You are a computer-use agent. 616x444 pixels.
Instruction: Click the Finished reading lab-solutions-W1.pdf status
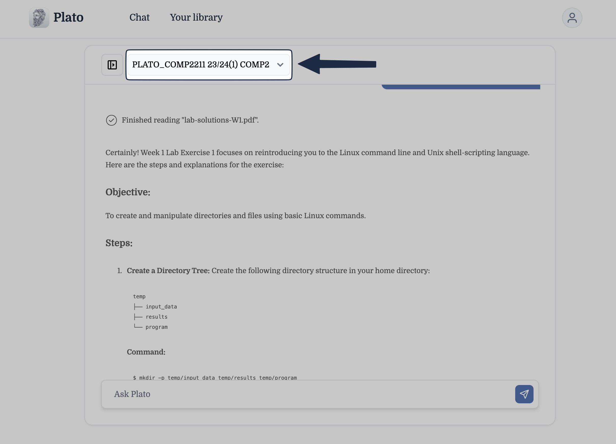(190, 120)
